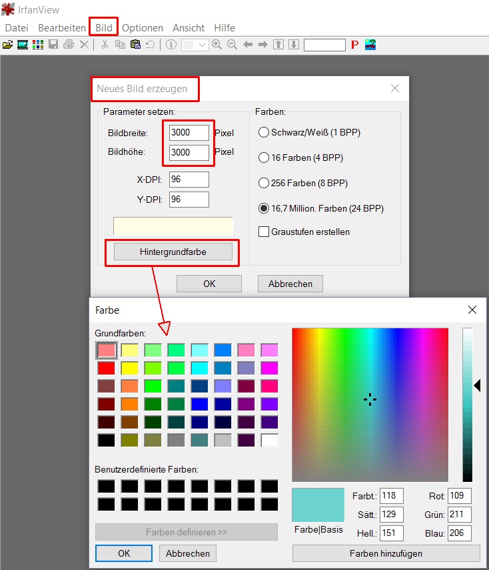The image size is (489, 570).
Task: Pick the white swatch in Grundfarben
Action: coord(269,440)
